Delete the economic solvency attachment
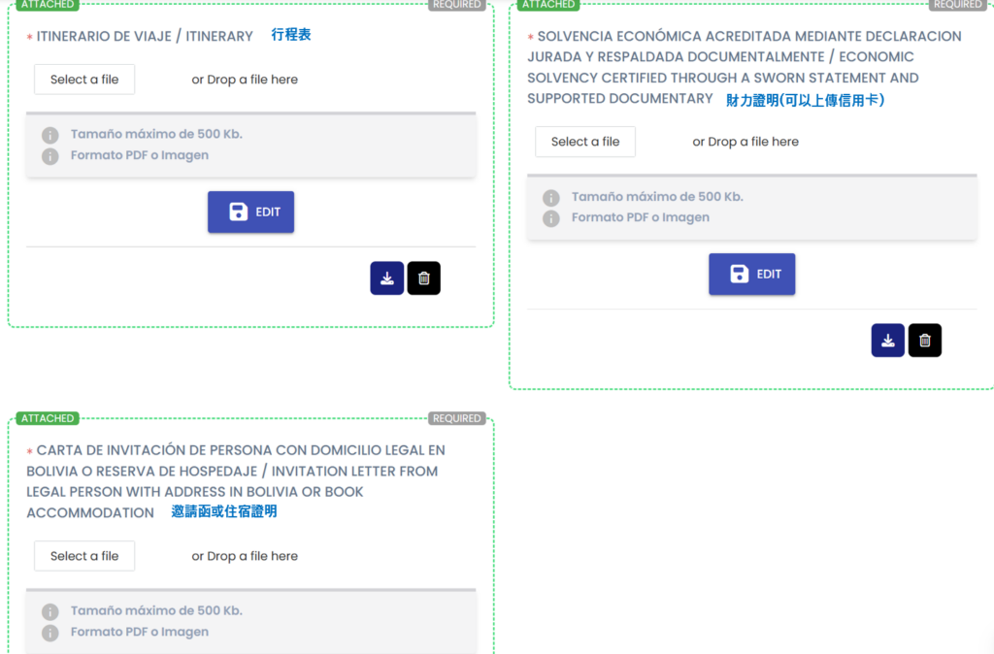 pyautogui.click(x=925, y=341)
